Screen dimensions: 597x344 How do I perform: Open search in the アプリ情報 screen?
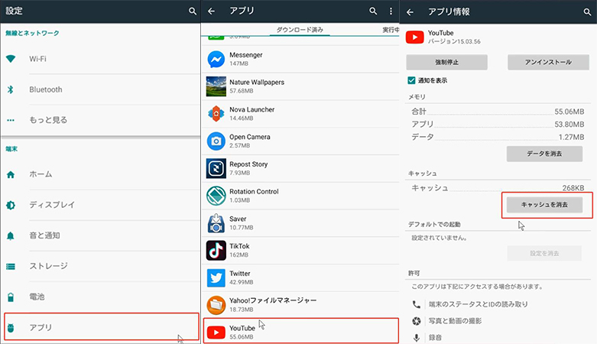587,12
